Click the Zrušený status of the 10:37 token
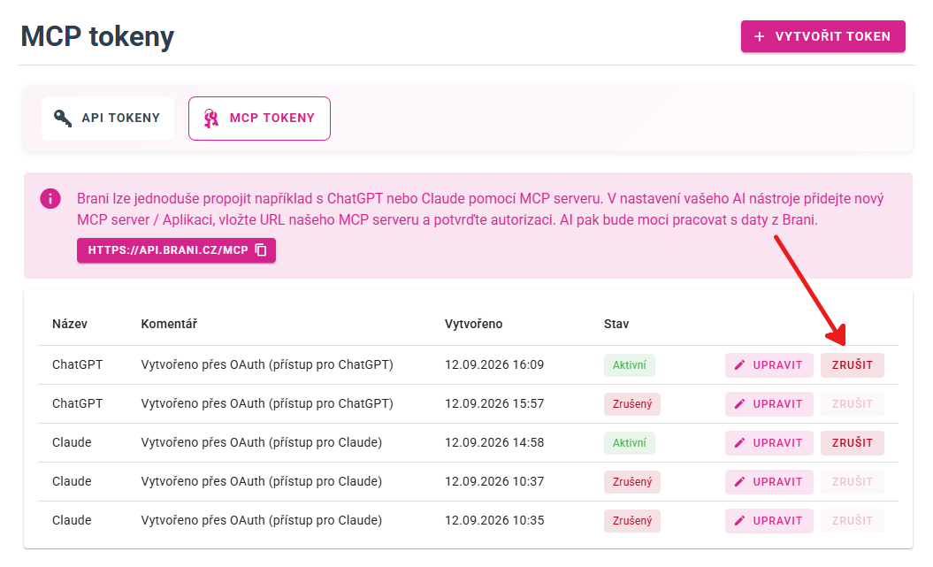The width and height of the screenshot is (933, 567). [x=632, y=482]
